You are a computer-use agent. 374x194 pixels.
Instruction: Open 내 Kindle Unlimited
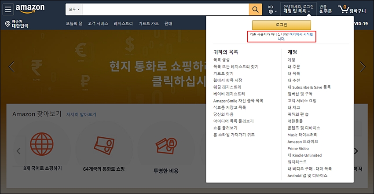click(x=304, y=155)
